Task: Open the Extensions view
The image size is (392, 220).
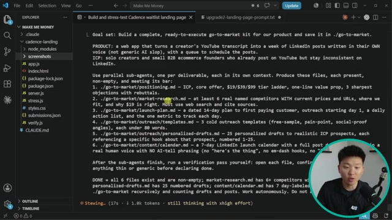Action: click(x=7, y=84)
